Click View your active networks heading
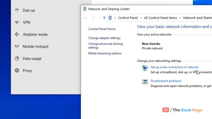The height and width of the screenshot is (119, 212). 154,34
